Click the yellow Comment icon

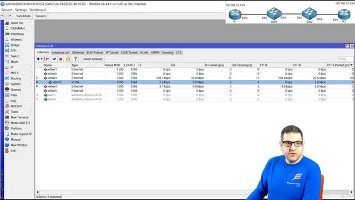[68, 59]
